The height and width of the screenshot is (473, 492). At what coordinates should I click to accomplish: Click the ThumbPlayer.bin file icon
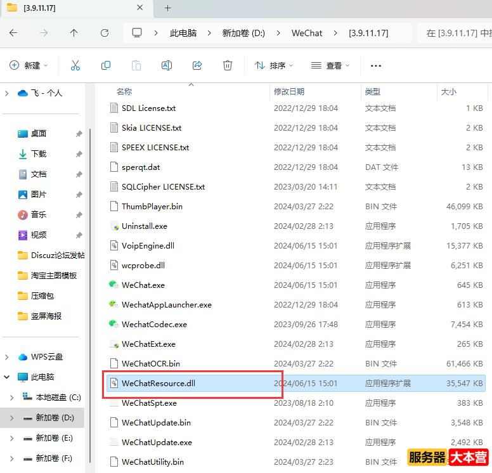pos(114,206)
